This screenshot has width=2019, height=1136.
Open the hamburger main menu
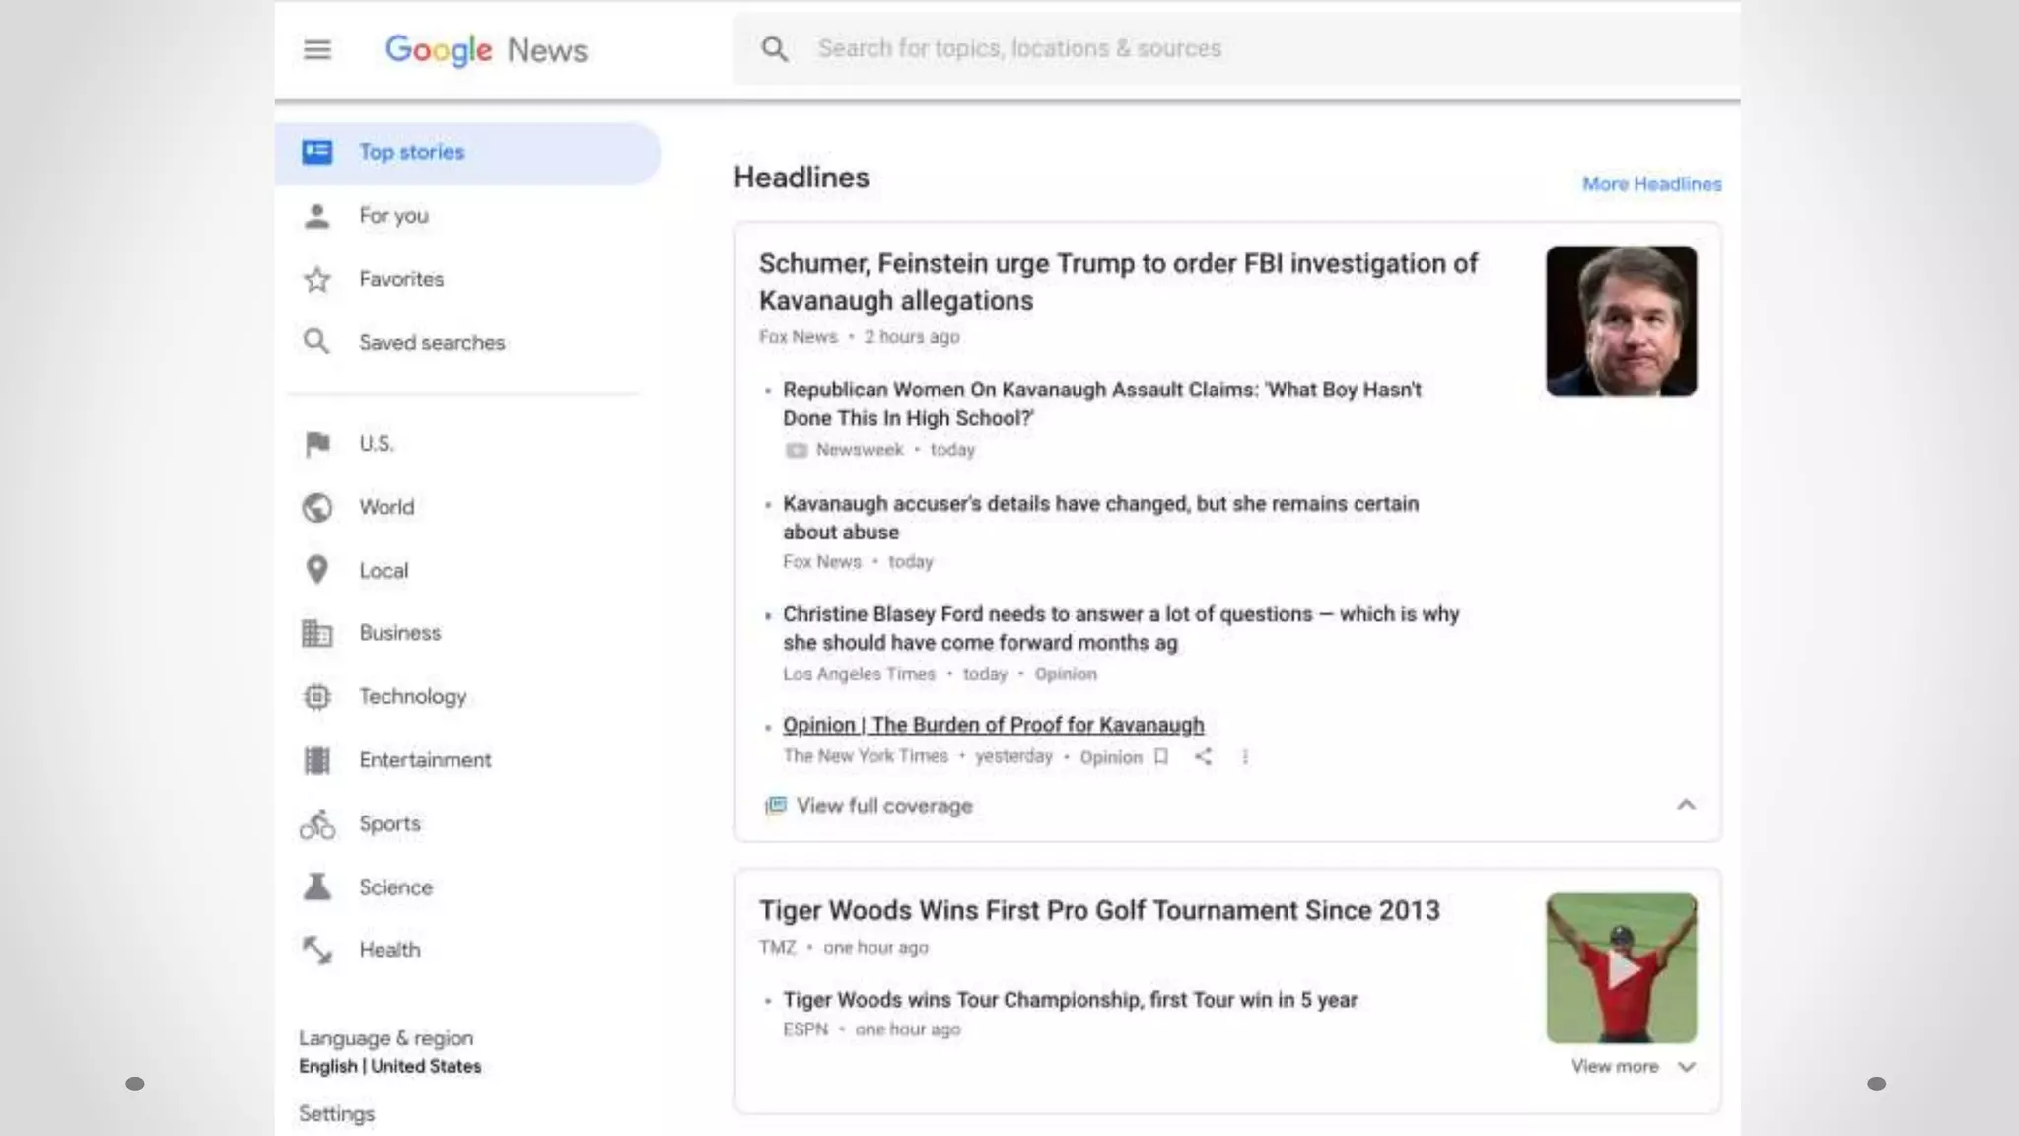(x=316, y=49)
